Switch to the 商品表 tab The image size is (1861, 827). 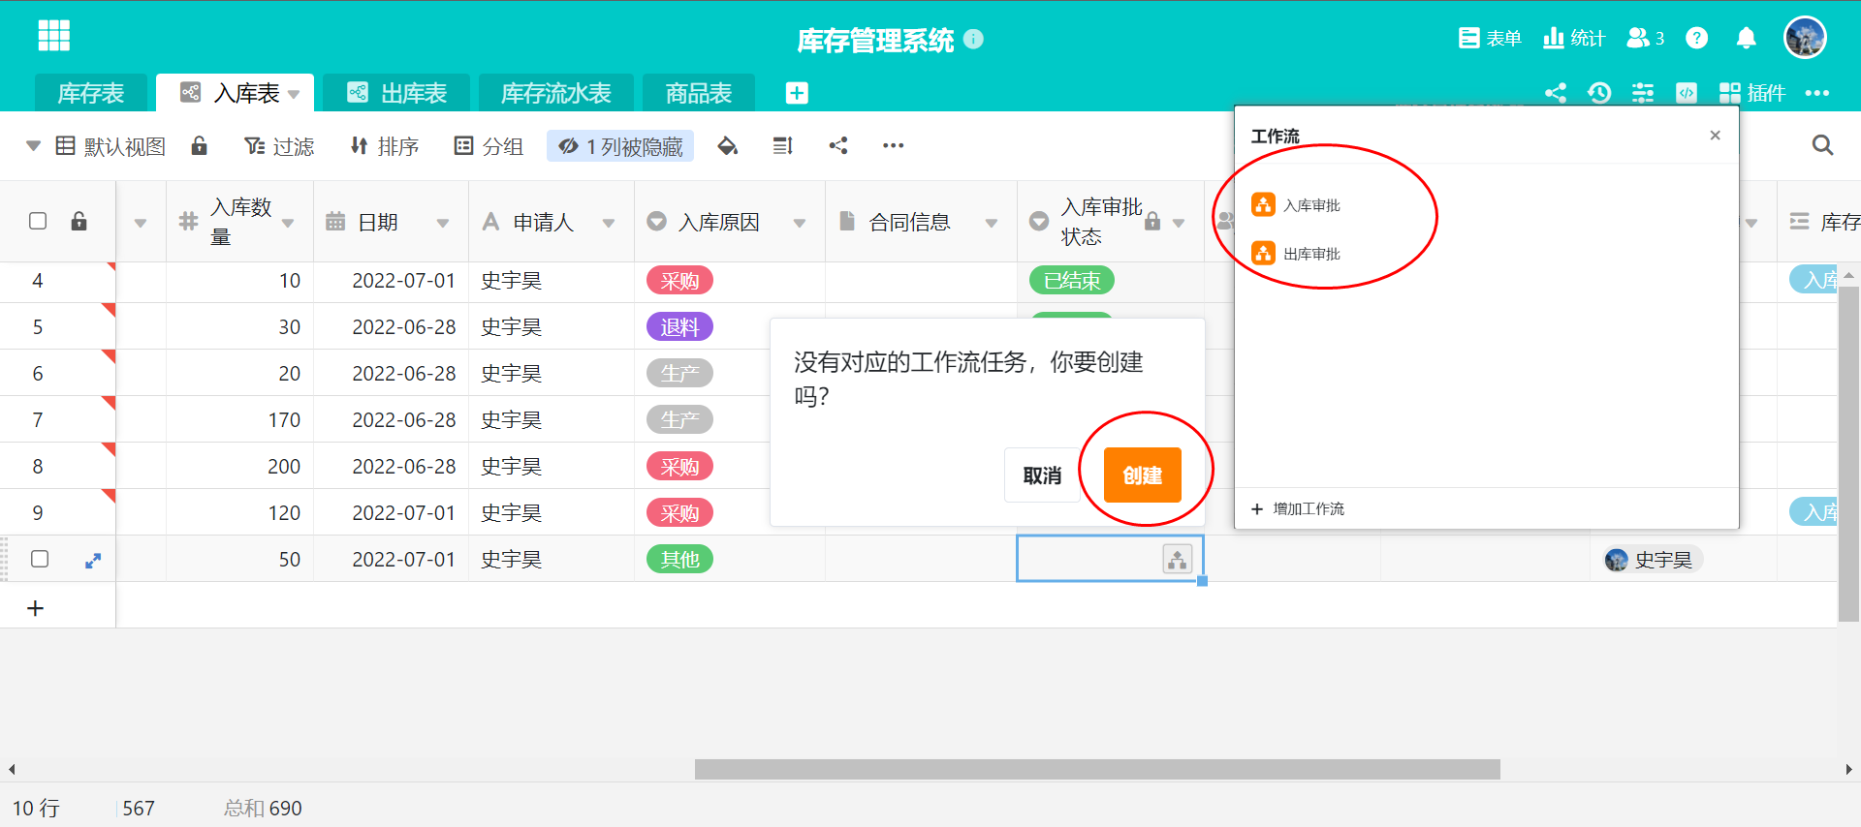pos(699,93)
